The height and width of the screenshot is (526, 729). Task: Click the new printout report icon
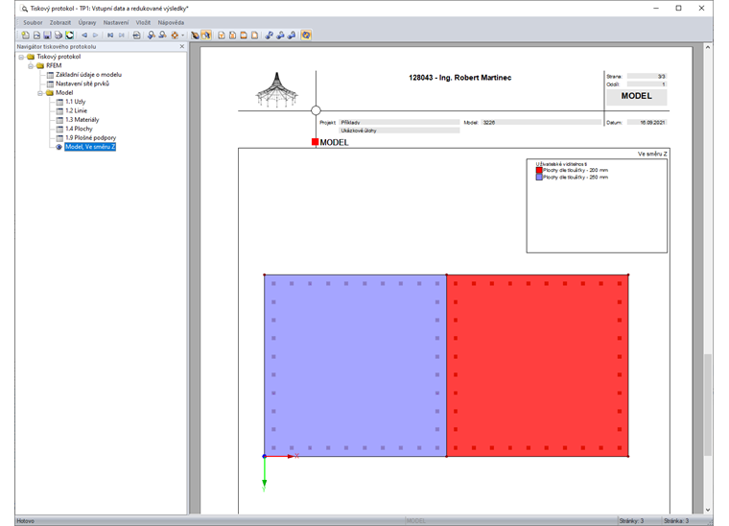click(26, 35)
